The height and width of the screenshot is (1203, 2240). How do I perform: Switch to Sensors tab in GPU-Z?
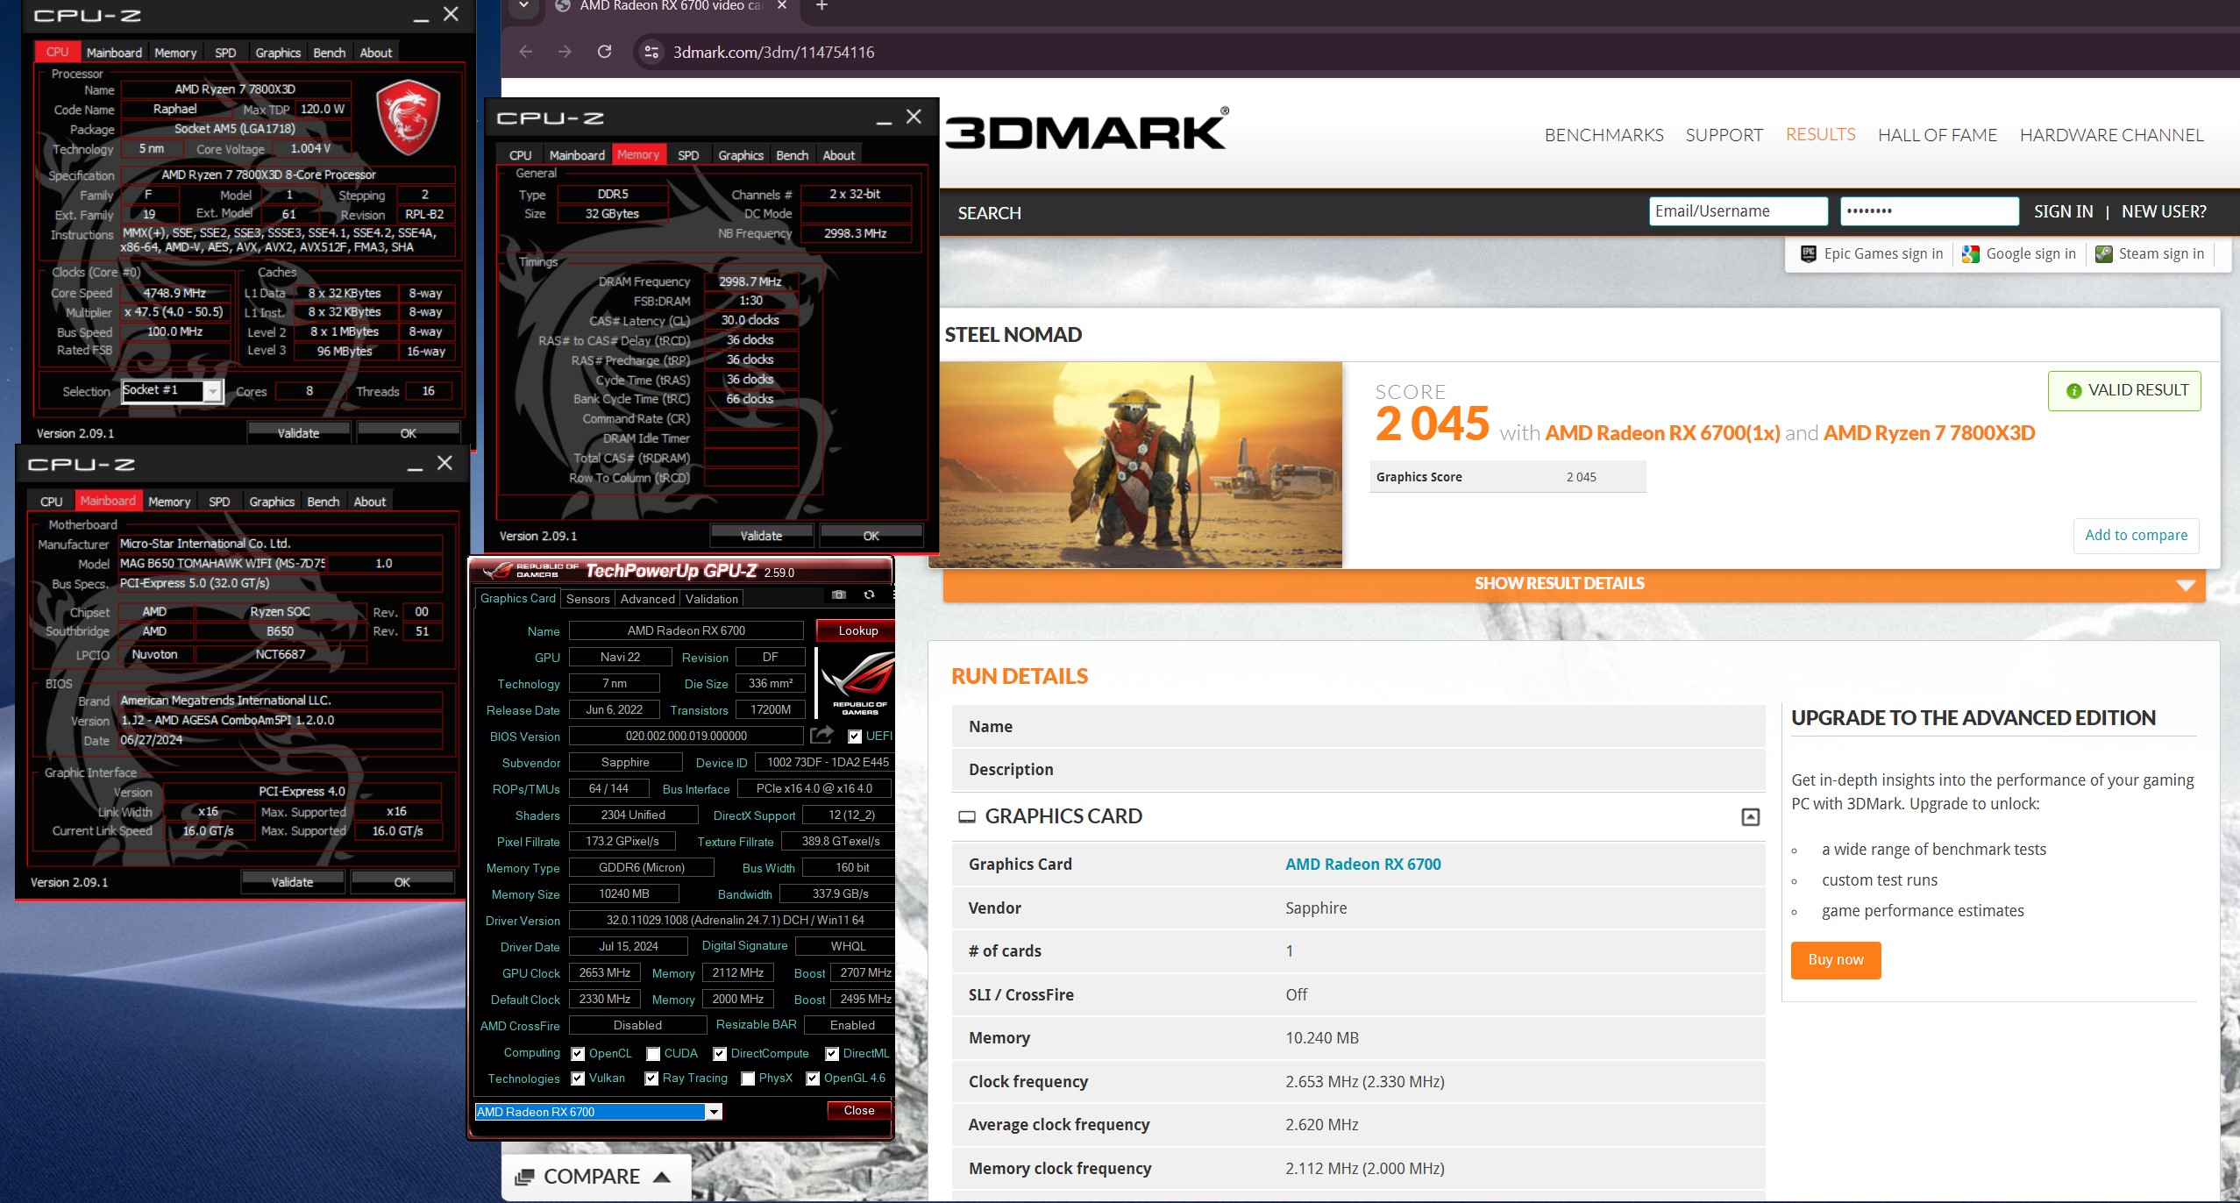pyautogui.click(x=587, y=599)
